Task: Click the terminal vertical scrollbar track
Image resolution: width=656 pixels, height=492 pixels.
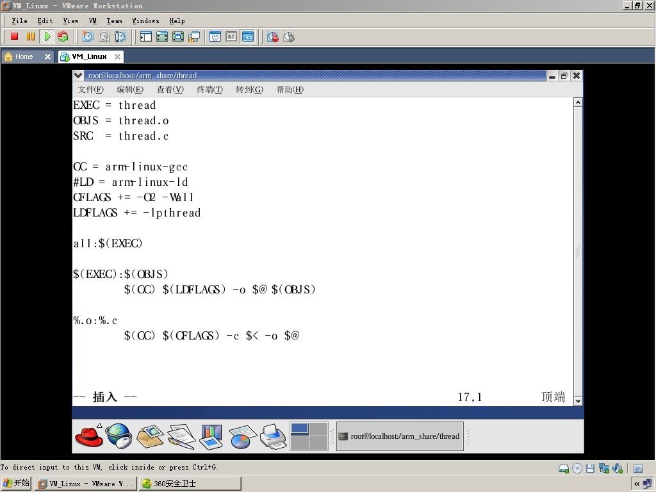Action: click(x=578, y=251)
